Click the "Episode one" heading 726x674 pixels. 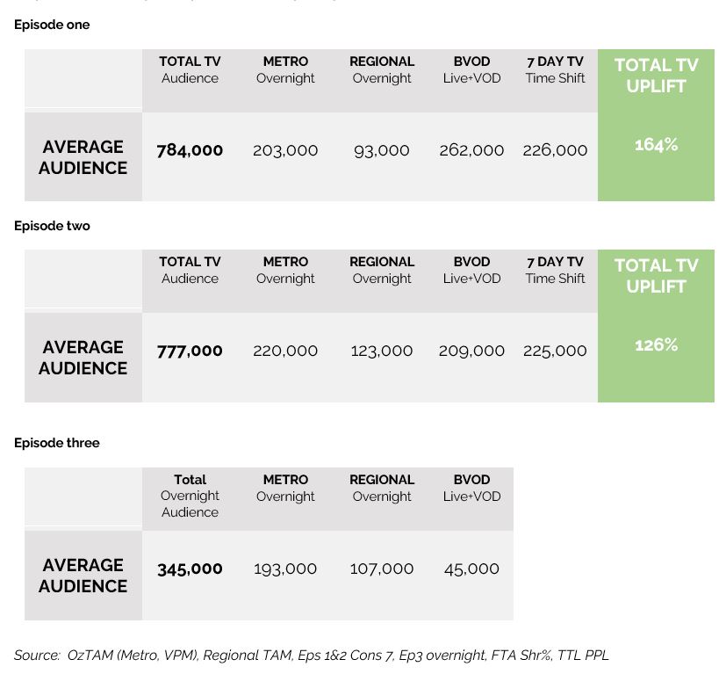tap(52, 25)
